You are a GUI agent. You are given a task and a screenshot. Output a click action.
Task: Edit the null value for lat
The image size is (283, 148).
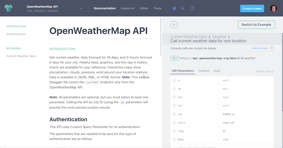226,97
